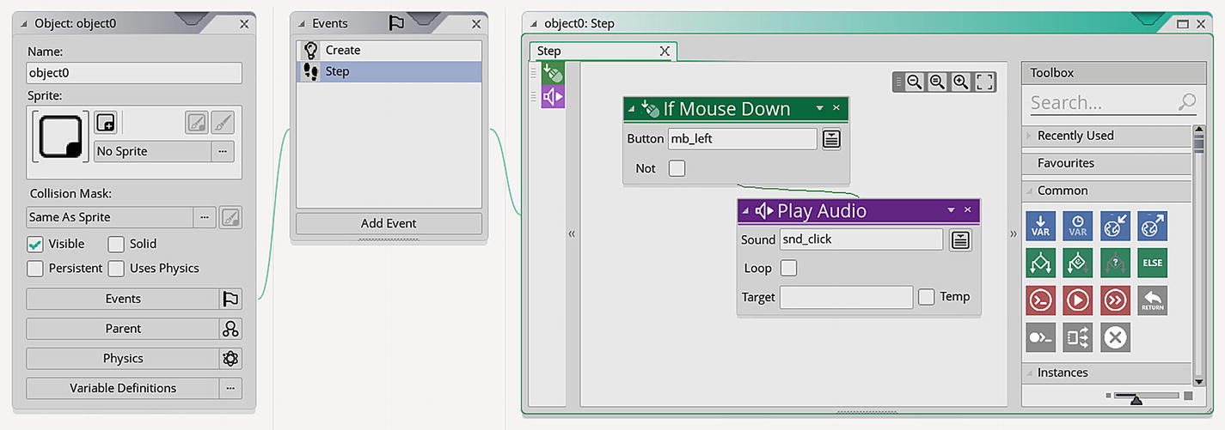Click the Add Event button
1225x430 pixels.
tap(389, 223)
